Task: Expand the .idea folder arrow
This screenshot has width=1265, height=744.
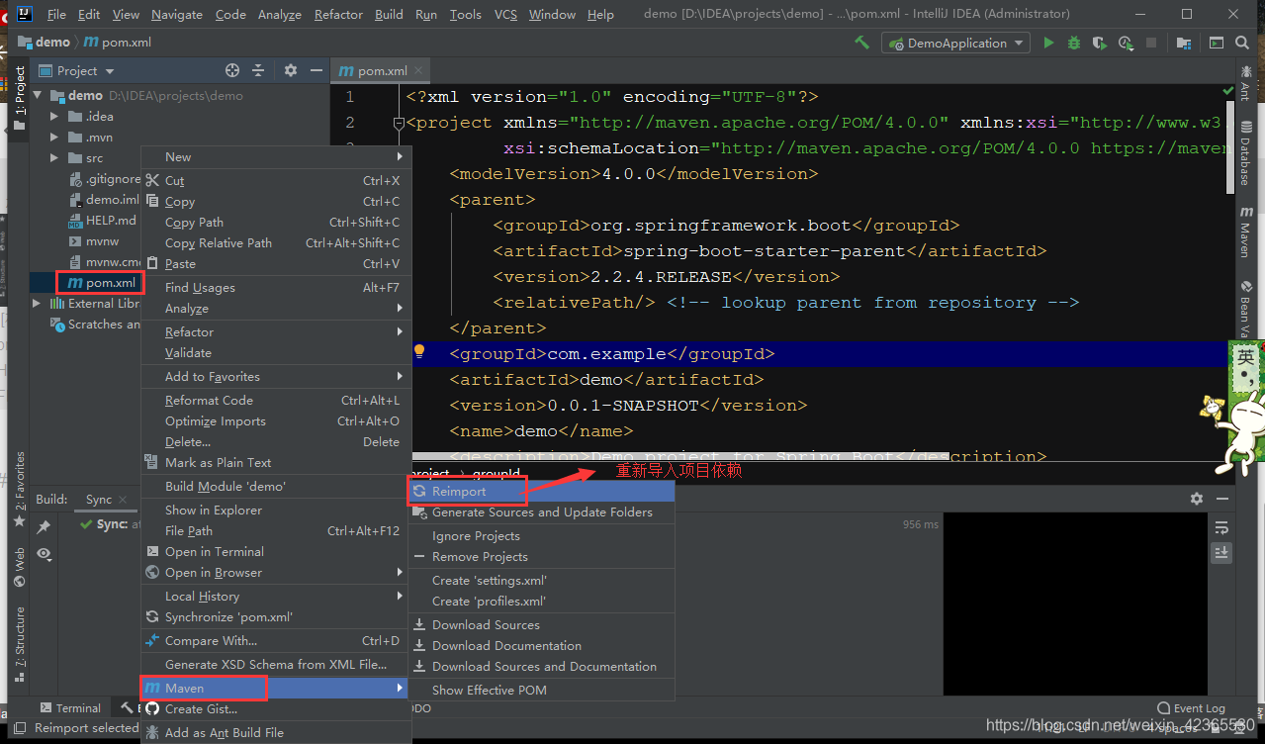Action: click(55, 116)
